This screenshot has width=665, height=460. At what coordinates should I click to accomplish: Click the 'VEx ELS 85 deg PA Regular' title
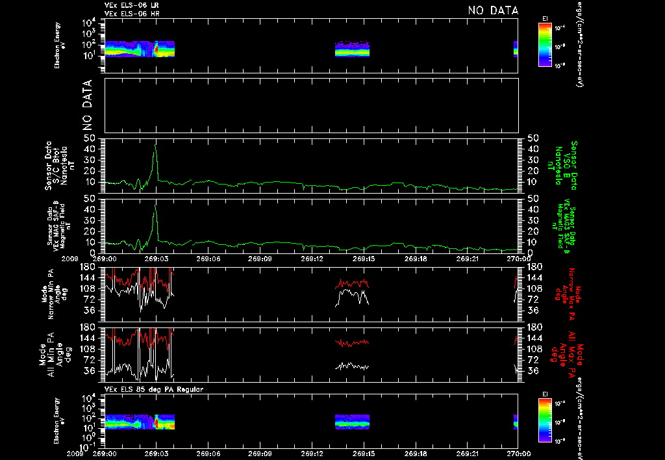pyautogui.click(x=153, y=389)
